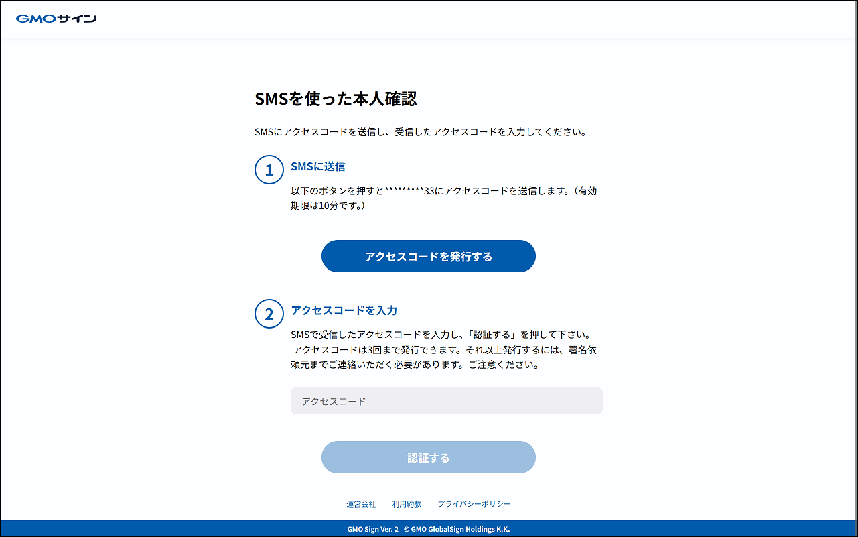Screen dimensions: 858x537
Task: Click the GMO Sign Ver. 2 footer text
Action: click(372, 529)
